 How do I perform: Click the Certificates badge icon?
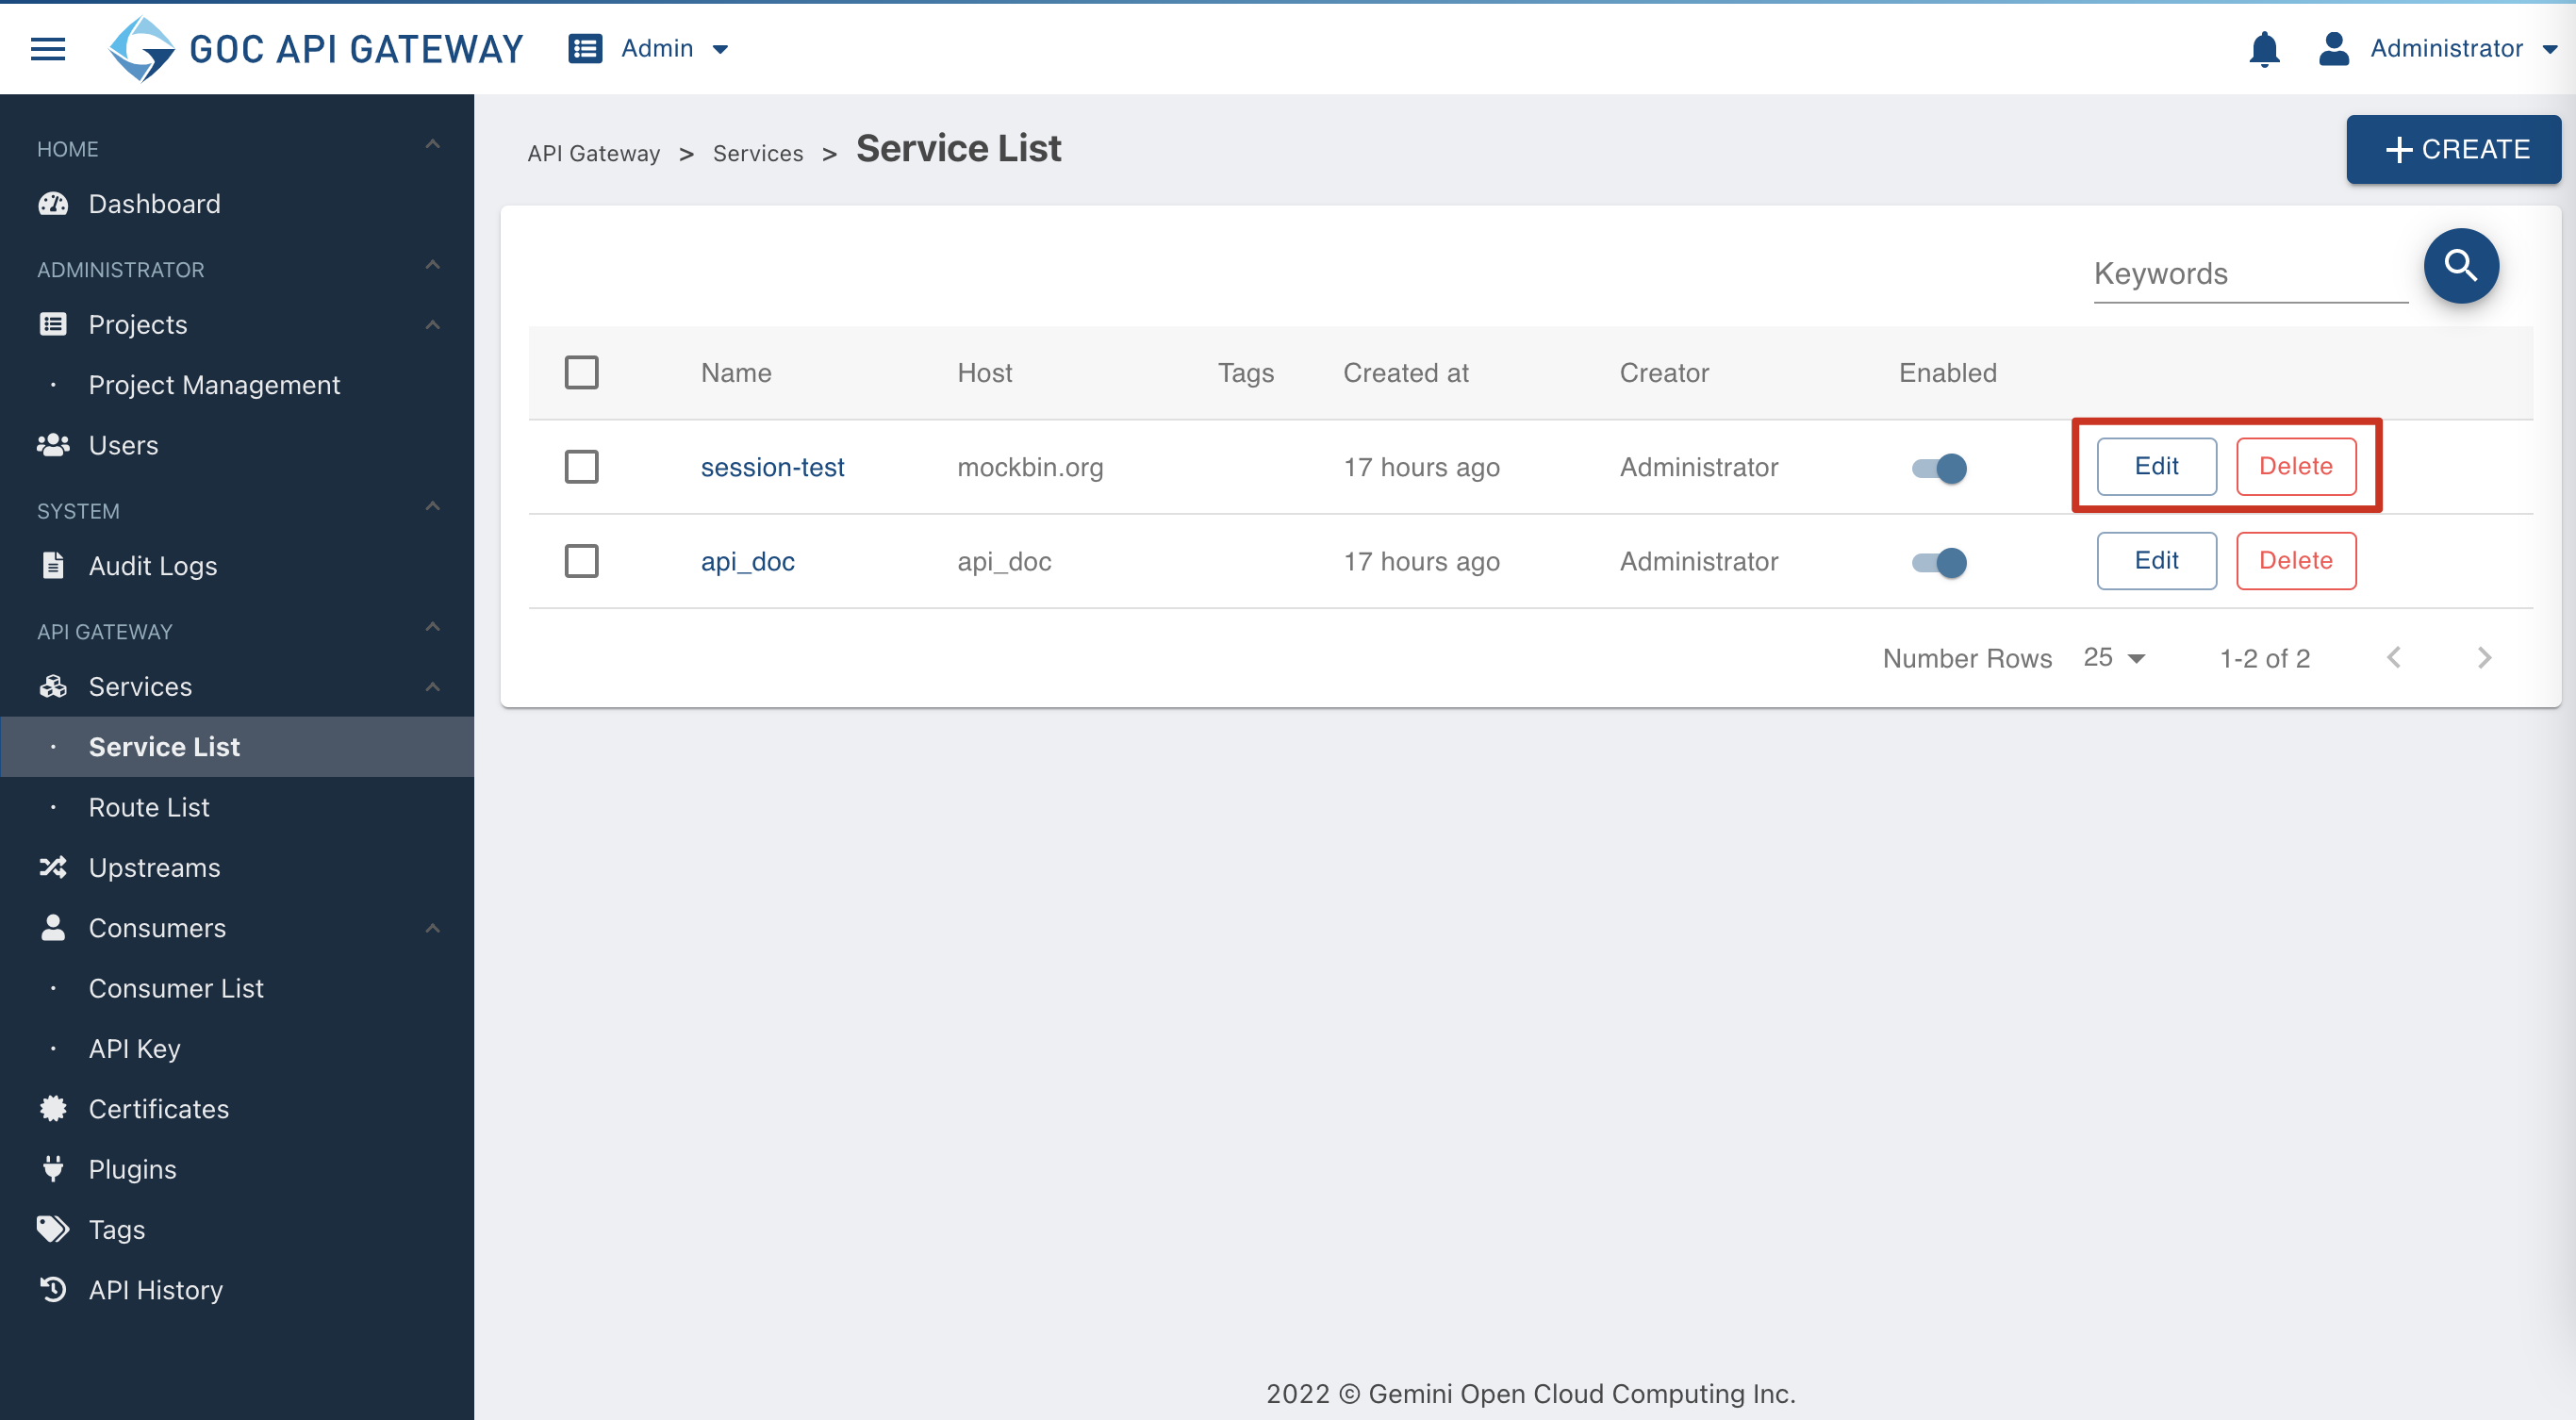pos(53,1108)
